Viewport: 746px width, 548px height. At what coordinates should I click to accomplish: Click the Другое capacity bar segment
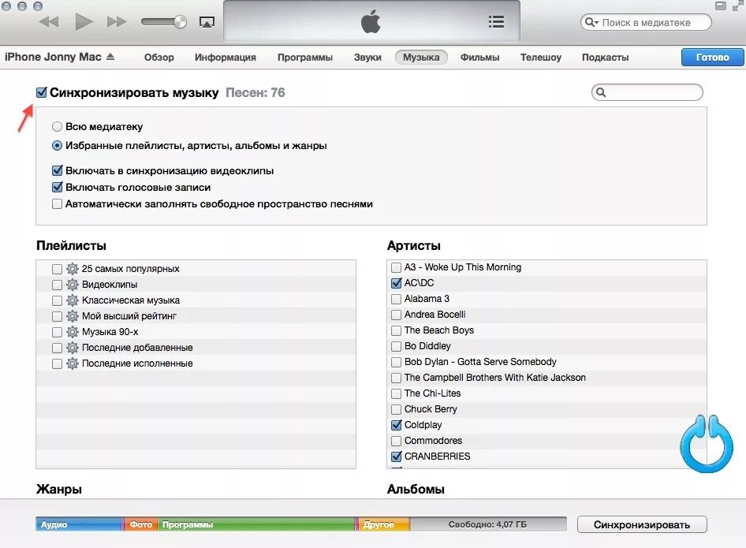383,524
